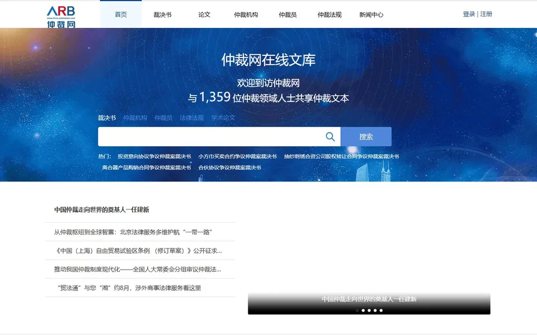Open headline 中国仲裁走向世界的奠基人—任建新
The width and height of the screenshot is (537, 335).
pyautogui.click(x=102, y=210)
